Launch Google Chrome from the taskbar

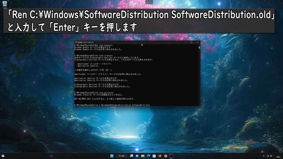click(165, 156)
